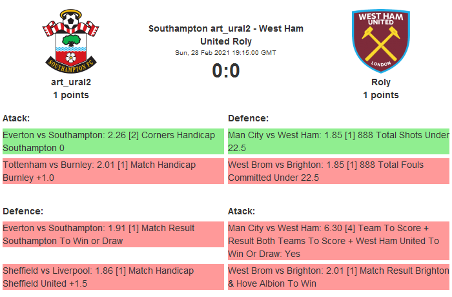Image resolution: width=452 pixels, height=297 pixels.
Task: Click the 0:0 match score
Action: tap(226, 70)
